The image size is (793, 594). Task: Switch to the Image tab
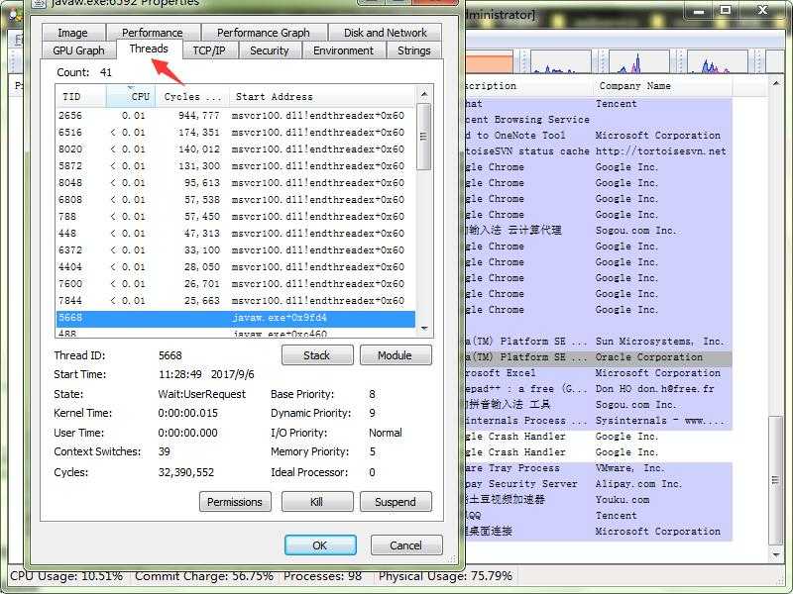[72, 33]
